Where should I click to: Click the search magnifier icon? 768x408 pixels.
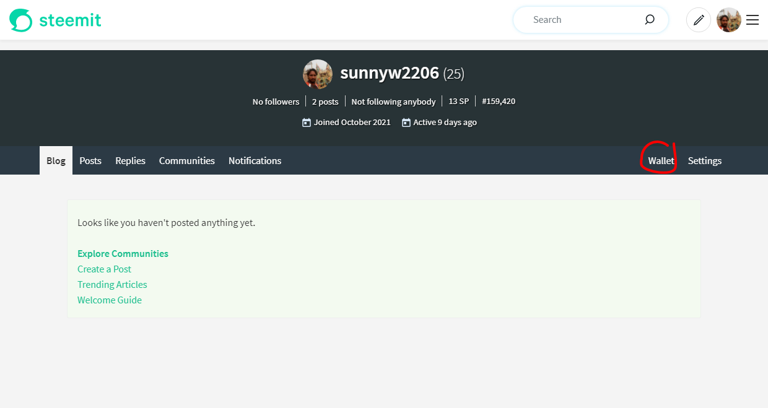(x=649, y=20)
